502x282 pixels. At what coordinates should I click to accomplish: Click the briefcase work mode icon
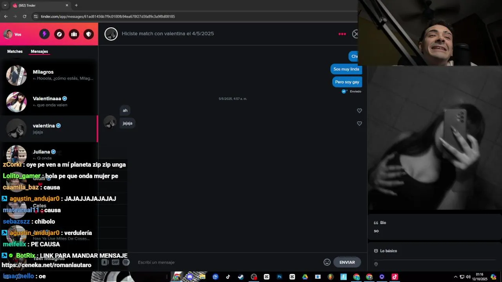(x=74, y=34)
